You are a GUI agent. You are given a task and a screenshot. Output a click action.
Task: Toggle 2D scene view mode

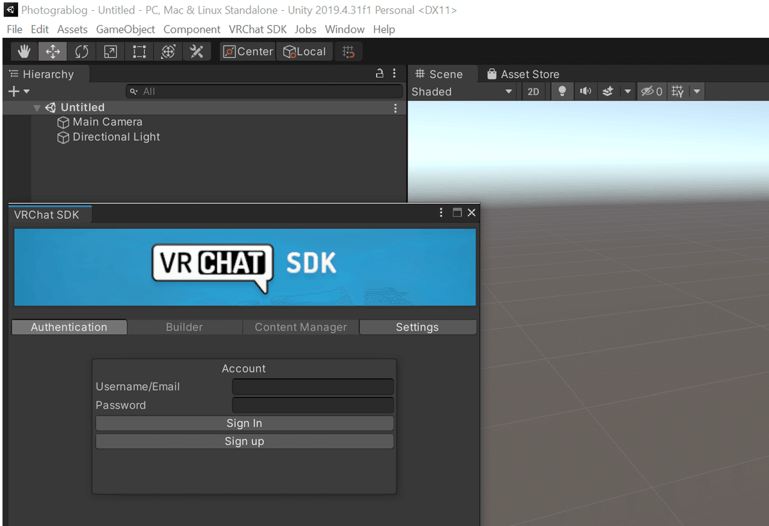coord(533,92)
